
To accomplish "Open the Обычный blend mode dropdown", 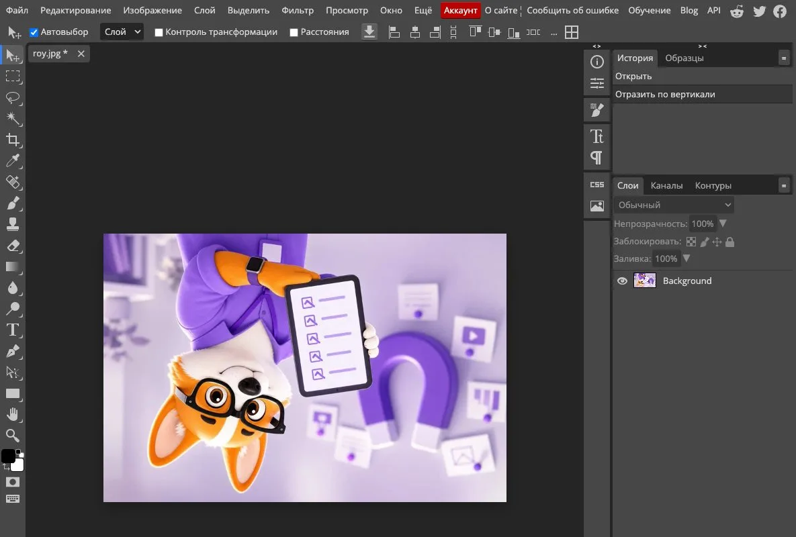I will (x=674, y=205).
